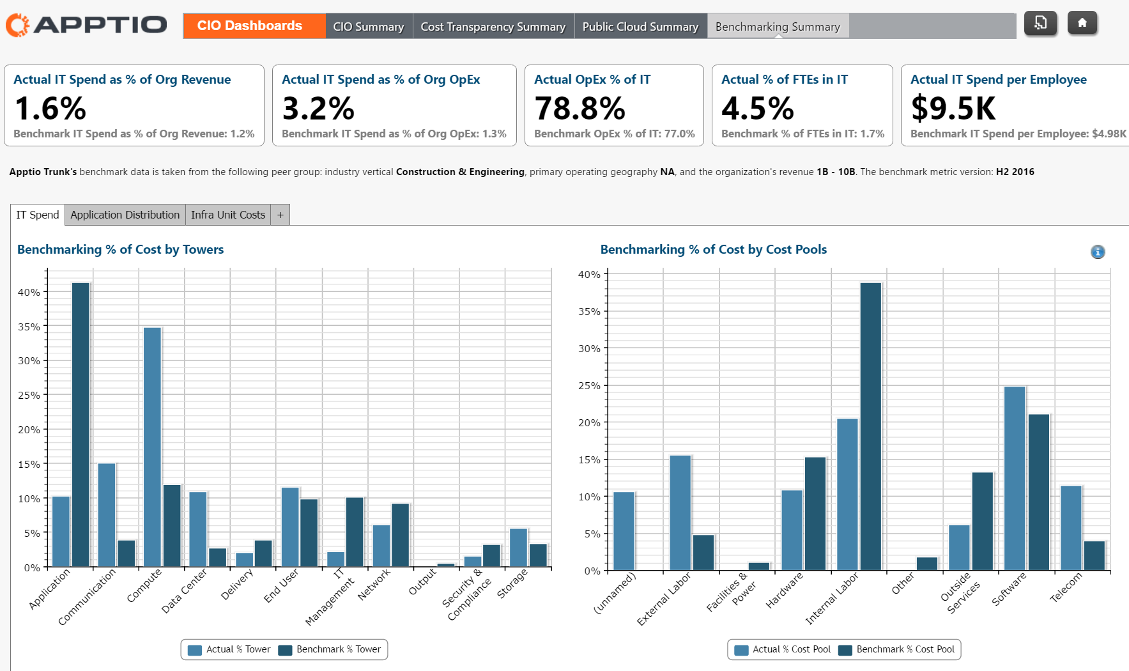Image resolution: width=1129 pixels, height=671 pixels.
Task: Click the Outside Services benchmark bar
Action: [x=983, y=521]
